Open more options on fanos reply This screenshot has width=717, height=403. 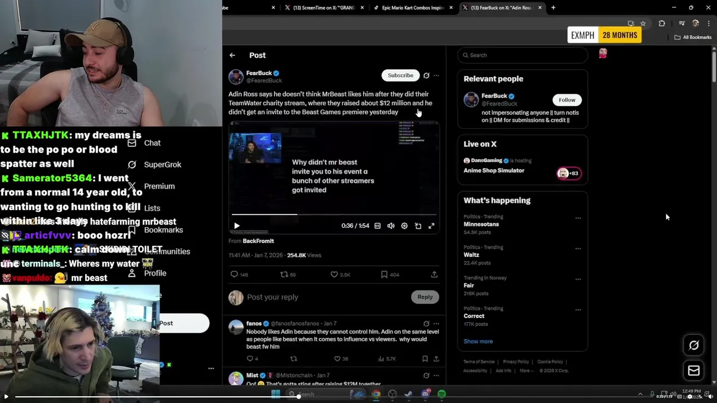click(x=436, y=324)
